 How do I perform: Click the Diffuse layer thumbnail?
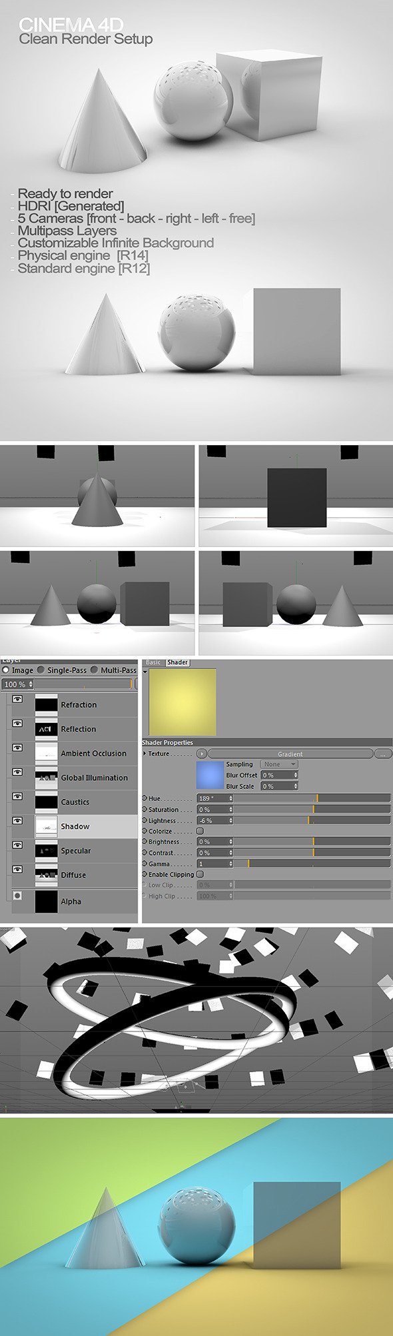tap(46, 875)
